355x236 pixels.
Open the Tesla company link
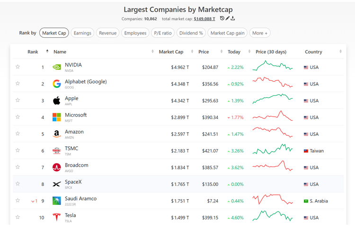pyautogui.click(x=70, y=215)
